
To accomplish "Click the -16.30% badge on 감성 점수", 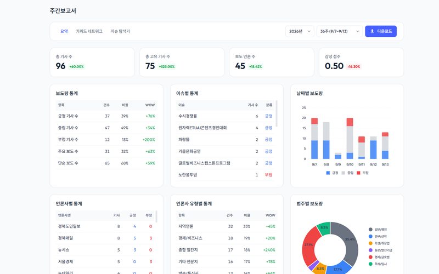I will 354,66.
